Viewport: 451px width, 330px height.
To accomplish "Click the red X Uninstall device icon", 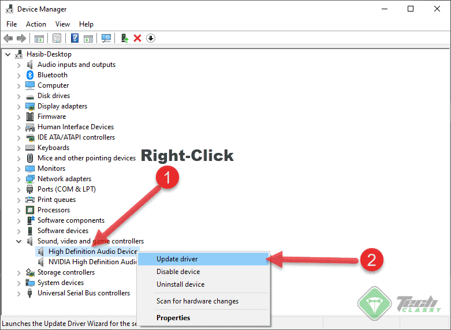I will tap(137, 38).
